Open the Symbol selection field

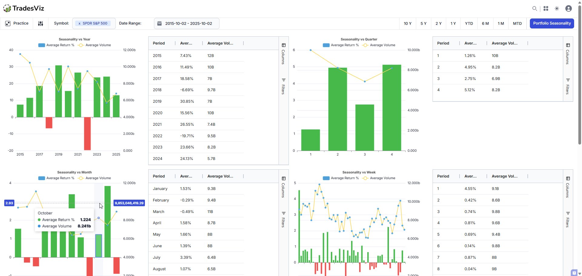(x=94, y=23)
